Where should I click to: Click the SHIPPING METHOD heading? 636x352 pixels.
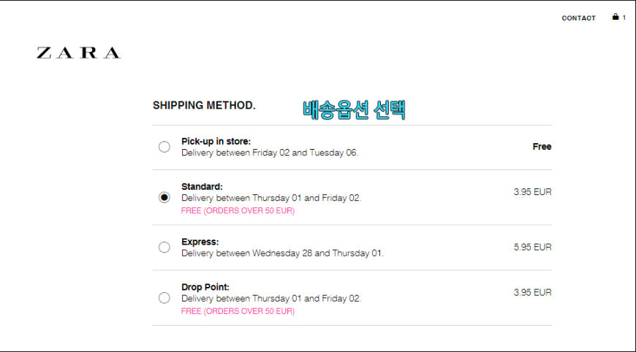204,105
